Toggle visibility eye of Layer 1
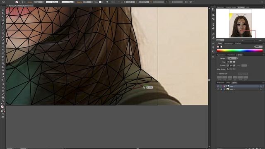 [x=218, y=89]
